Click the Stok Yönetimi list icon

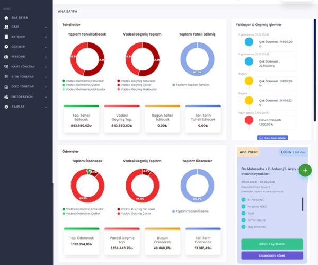[x=6, y=77]
